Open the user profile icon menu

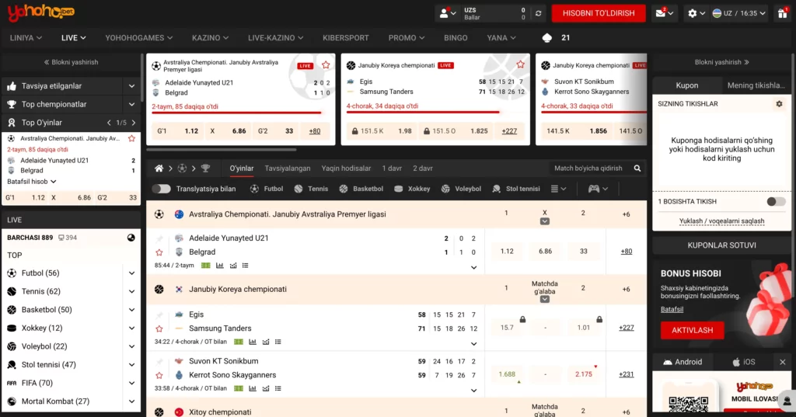point(444,13)
